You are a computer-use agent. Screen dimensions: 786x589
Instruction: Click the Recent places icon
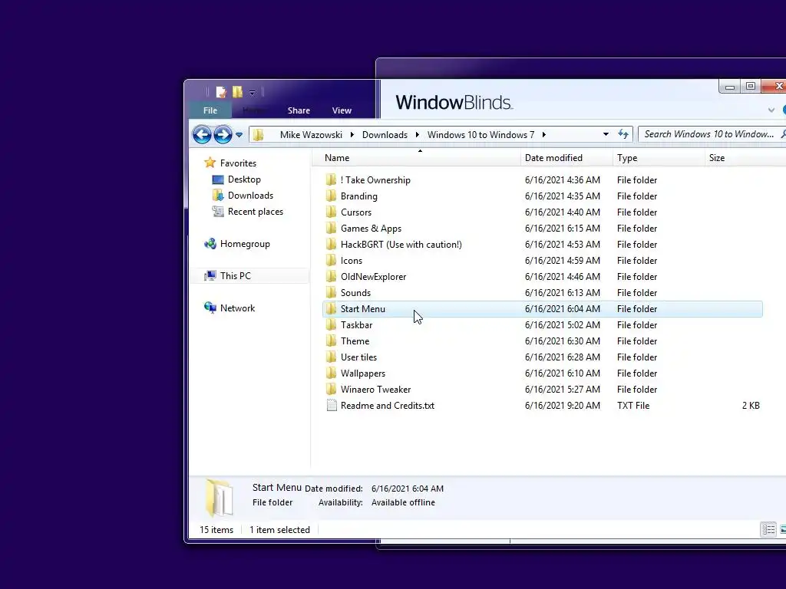(x=217, y=212)
